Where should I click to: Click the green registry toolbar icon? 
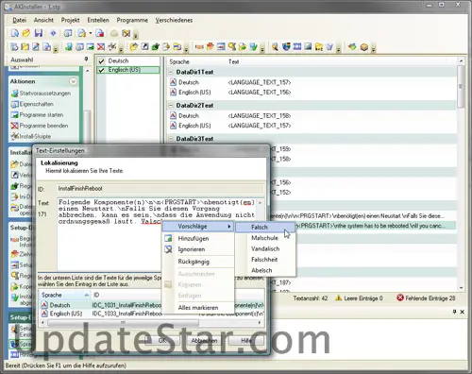click(155, 47)
